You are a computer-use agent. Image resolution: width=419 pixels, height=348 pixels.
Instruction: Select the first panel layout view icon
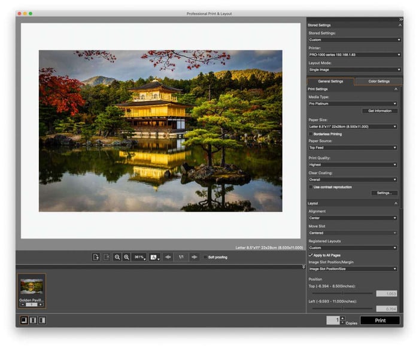point(24,320)
